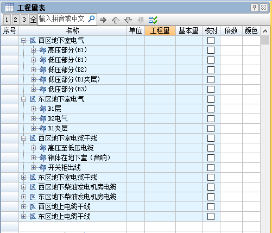The width and height of the screenshot is (272, 233).
Task: Click the pin icon in the title bar
Action: tap(255, 8)
